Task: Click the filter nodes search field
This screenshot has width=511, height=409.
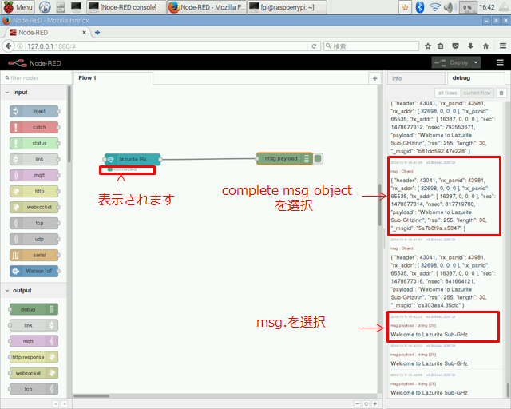Action: [x=36, y=78]
